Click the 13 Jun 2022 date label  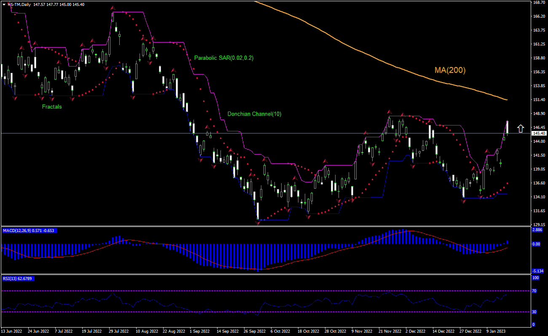tap(12, 331)
